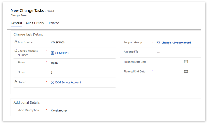Click the empty Assigned To lookup field
This screenshot has height=124, width=208.
[178, 52]
